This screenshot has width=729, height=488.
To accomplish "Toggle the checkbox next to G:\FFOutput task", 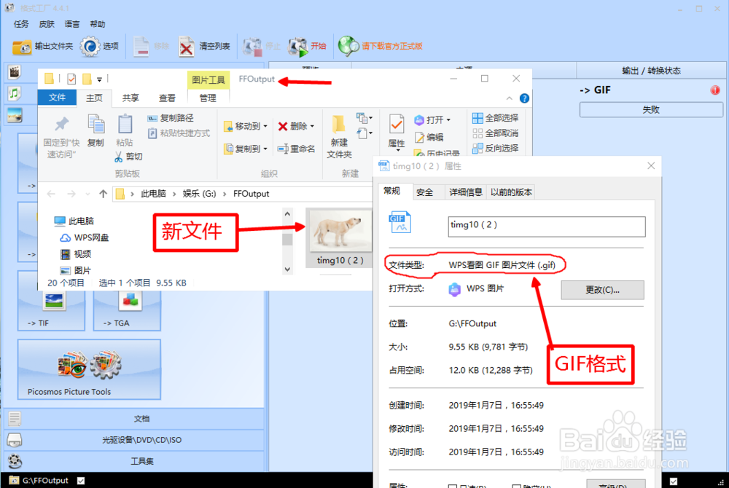I will point(80,481).
